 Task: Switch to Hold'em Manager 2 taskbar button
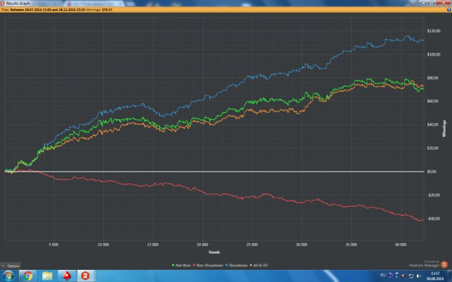tap(85, 276)
